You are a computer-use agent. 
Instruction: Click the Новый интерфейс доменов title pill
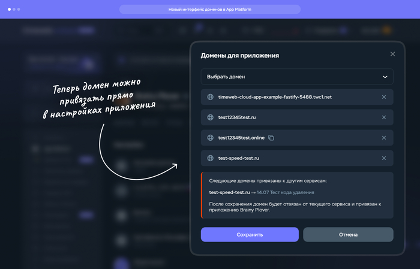pos(210,10)
